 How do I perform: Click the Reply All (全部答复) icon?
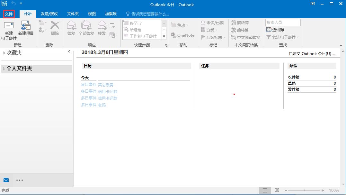click(86, 25)
